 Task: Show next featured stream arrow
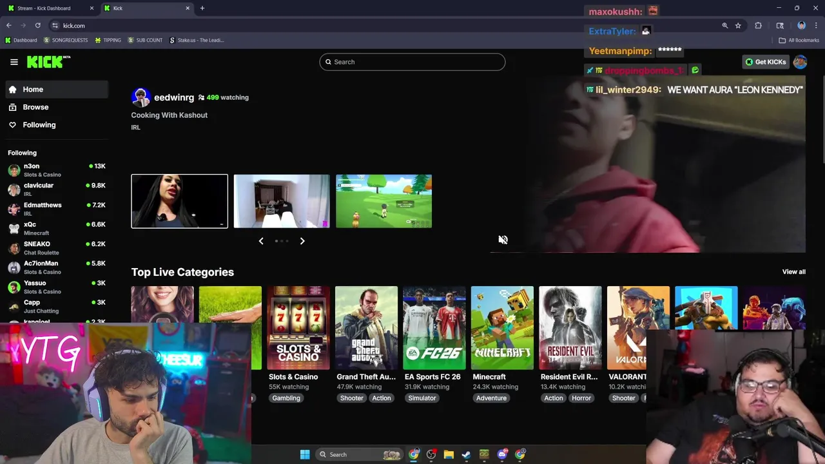[302, 241]
